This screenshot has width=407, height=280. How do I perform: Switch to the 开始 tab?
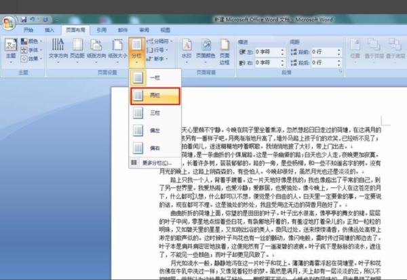(x=28, y=30)
